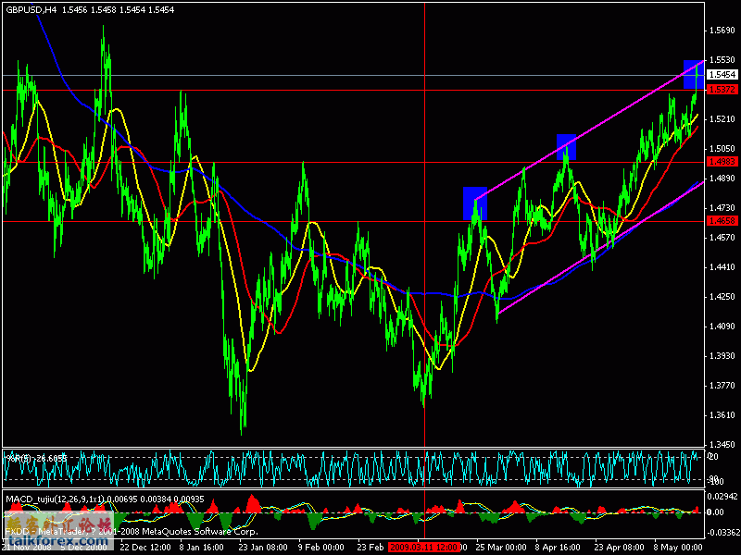Click the MACD scale value -0.03362
The image size is (741, 555).
722,534
